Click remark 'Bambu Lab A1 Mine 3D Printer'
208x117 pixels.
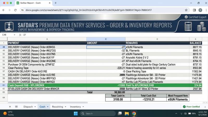point(157,89)
